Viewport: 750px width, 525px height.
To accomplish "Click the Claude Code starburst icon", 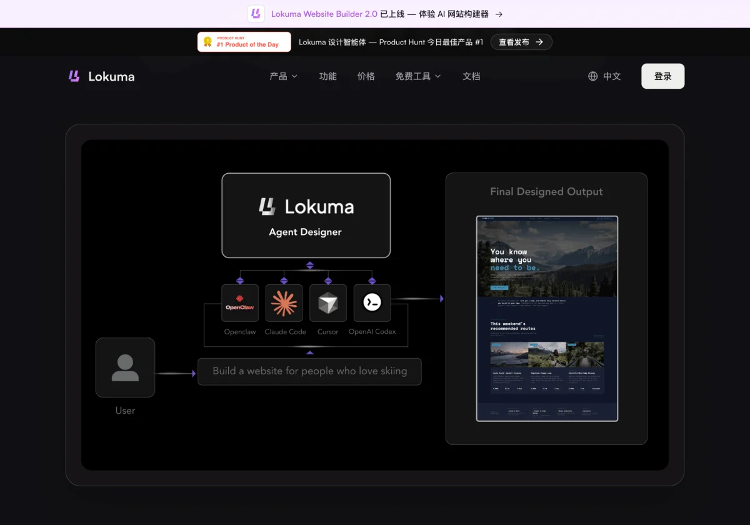I will [x=284, y=303].
